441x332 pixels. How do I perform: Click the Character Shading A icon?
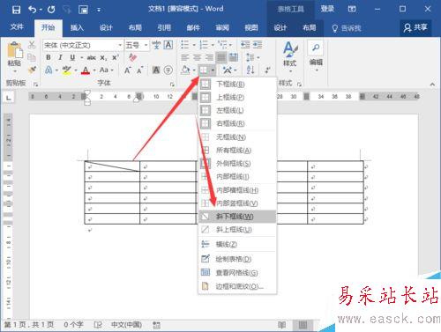(x=156, y=70)
